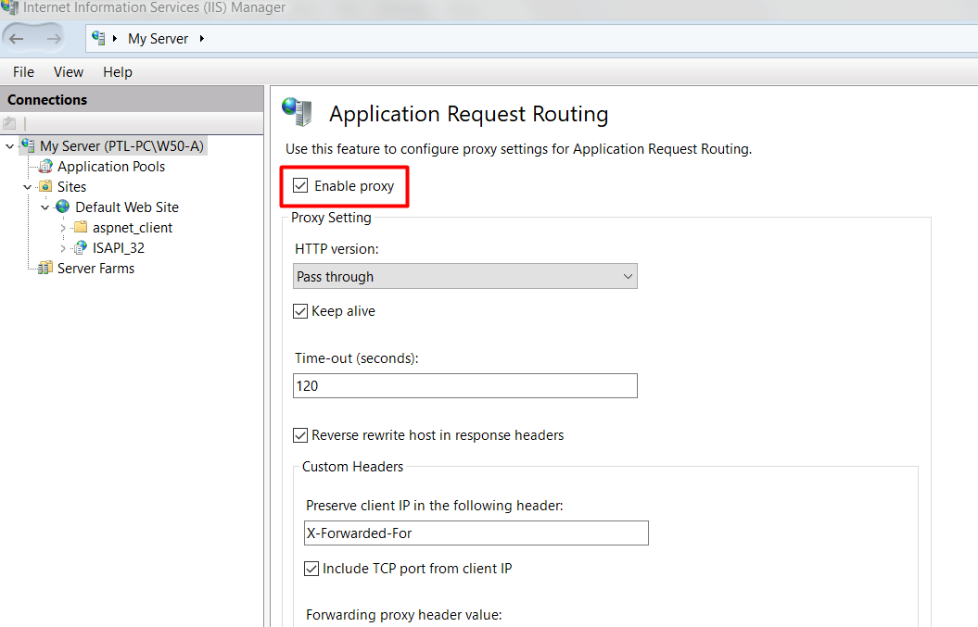
Task: Click My Server in the address breadcrumb
Action: tap(158, 39)
